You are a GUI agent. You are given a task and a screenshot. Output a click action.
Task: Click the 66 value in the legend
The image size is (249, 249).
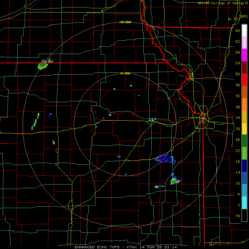click(238, 30)
